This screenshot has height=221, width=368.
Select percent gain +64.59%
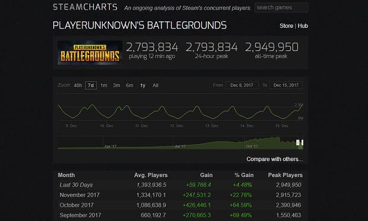pos(240,205)
